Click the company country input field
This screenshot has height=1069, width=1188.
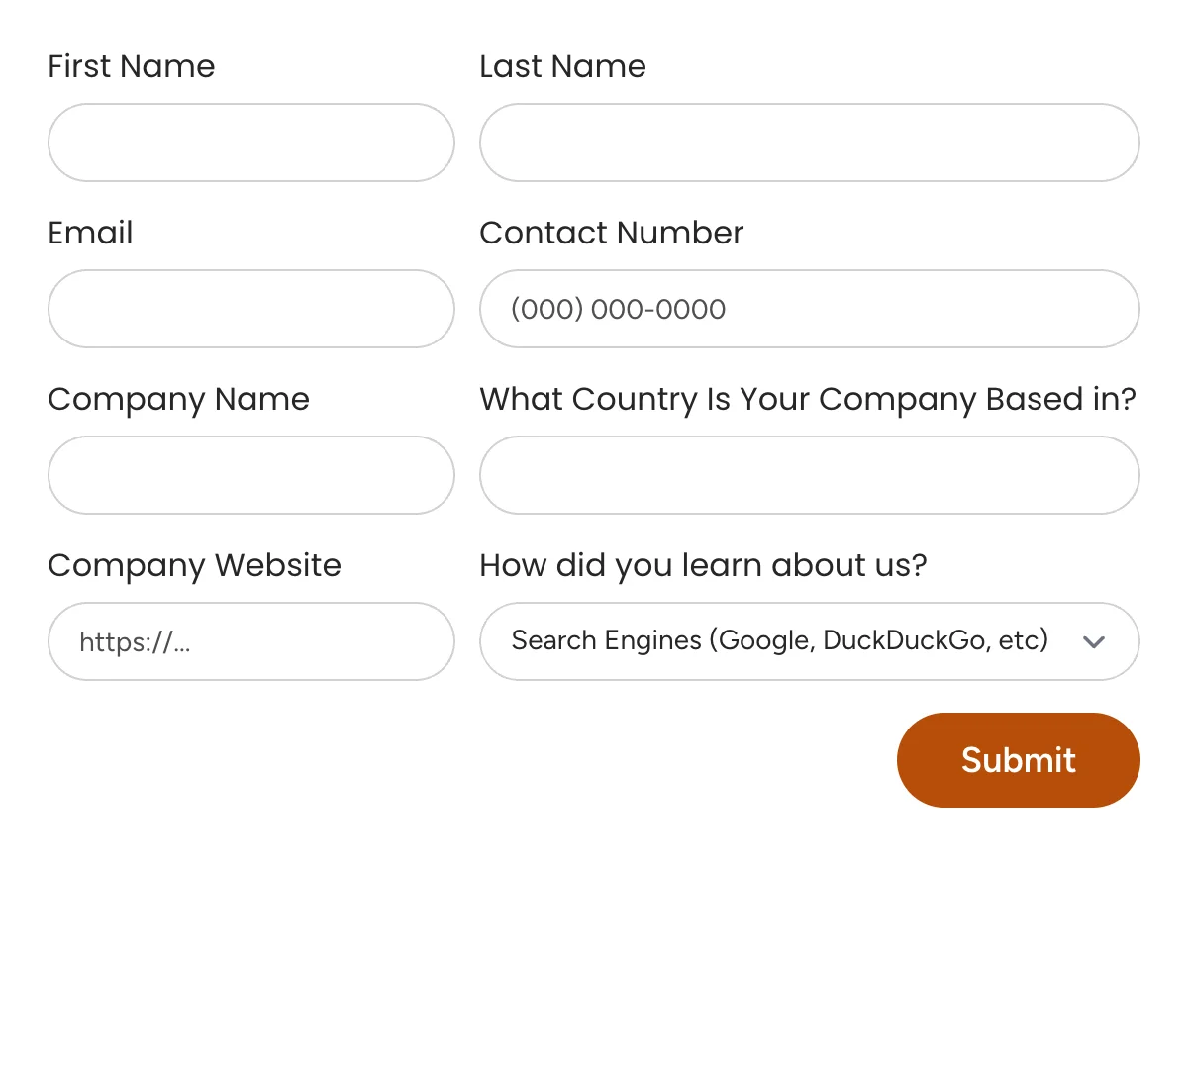point(809,475)
